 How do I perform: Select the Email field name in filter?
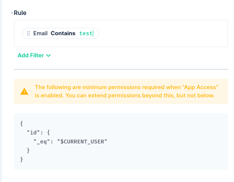click(x=40, y=33)
